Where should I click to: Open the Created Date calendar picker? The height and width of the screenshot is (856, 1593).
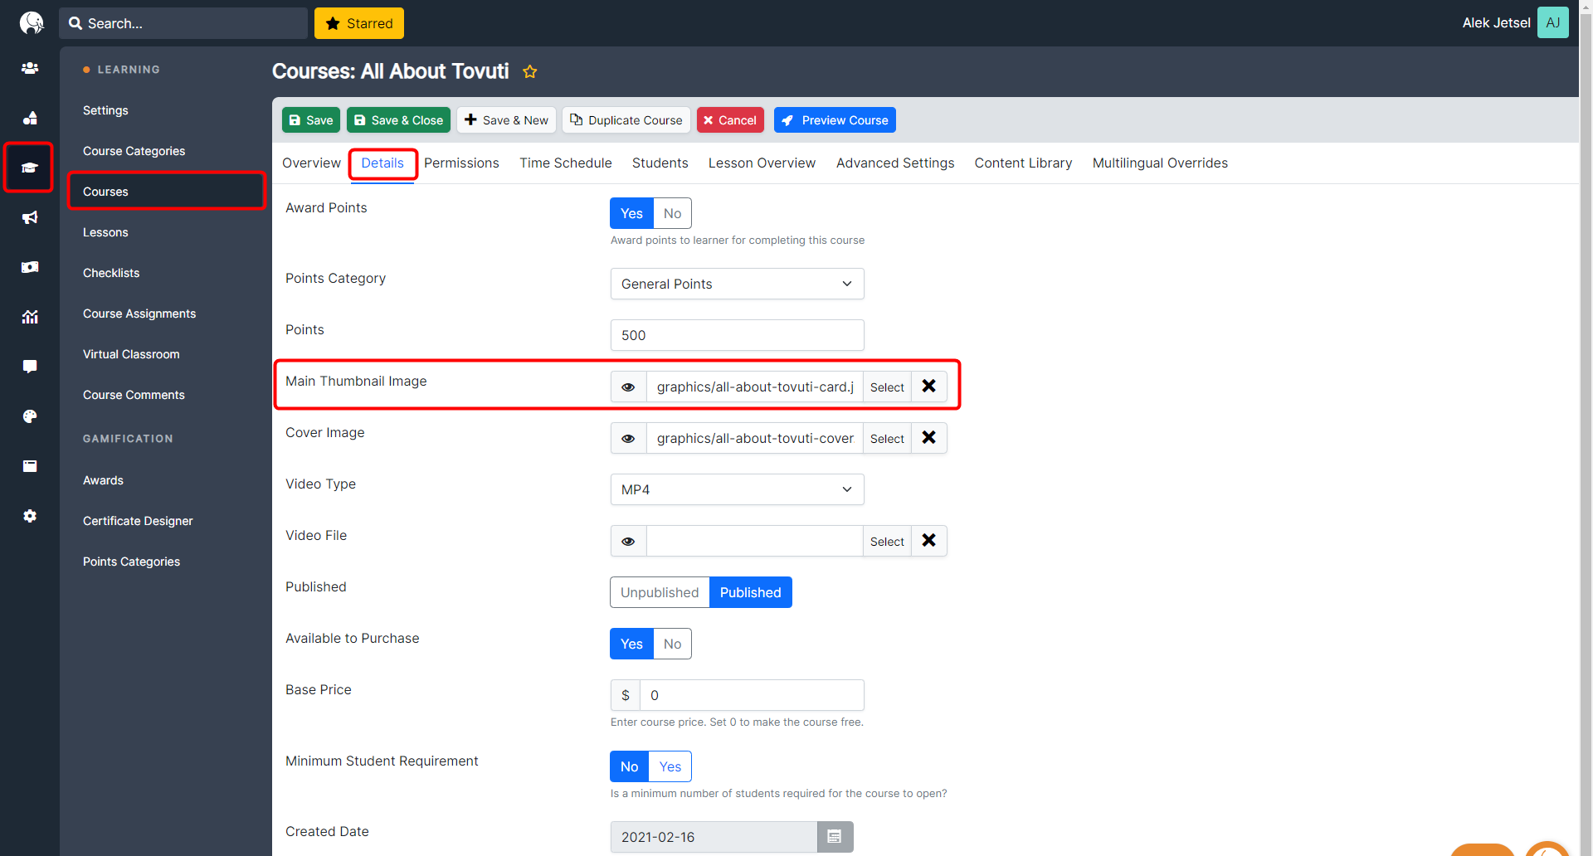coord(835,837)
